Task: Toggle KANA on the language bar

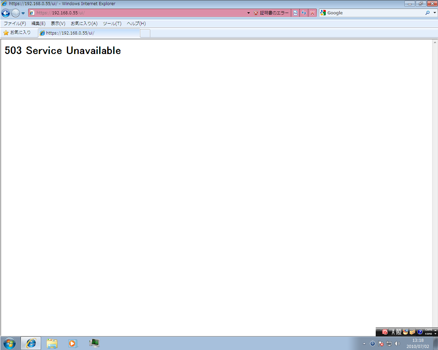Action: point(428,334)
